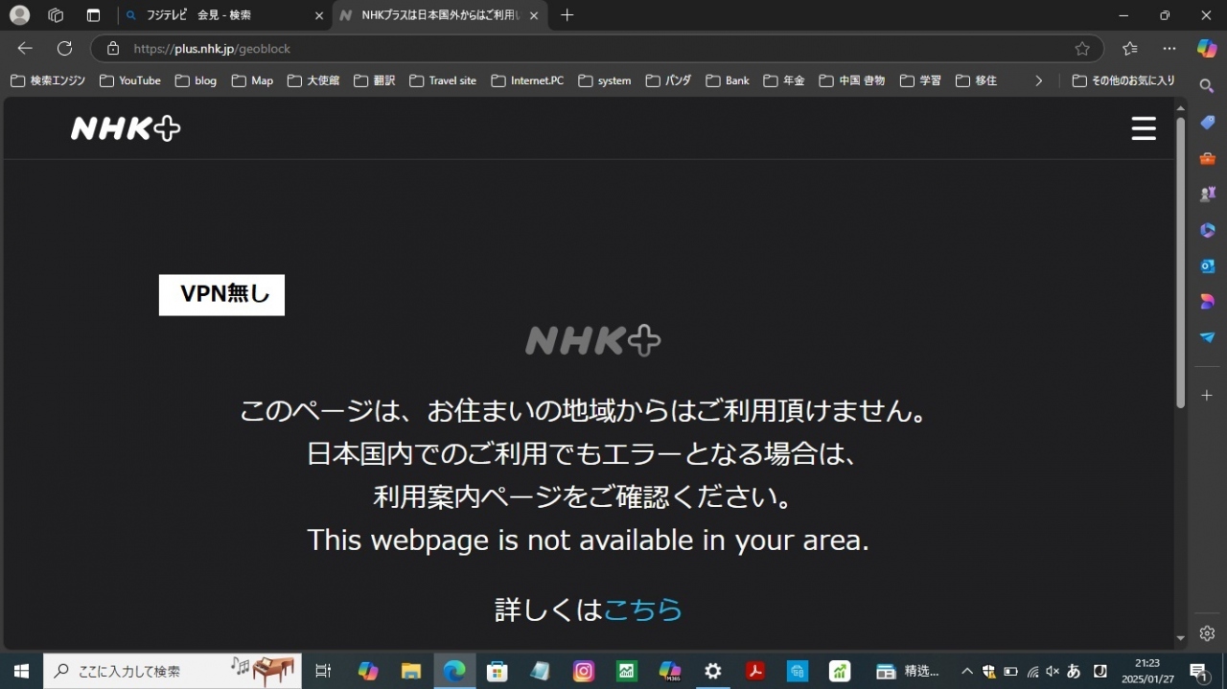Image resolution: width=1227 pixels, height=689 pixels.
Task: Open the sidebar settings gear
Action: coord(1207,633)
